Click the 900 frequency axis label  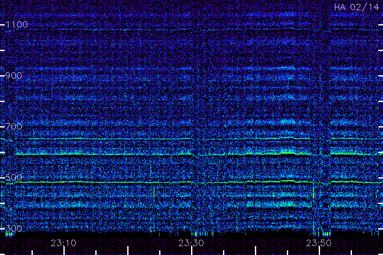tap(14, 75)
